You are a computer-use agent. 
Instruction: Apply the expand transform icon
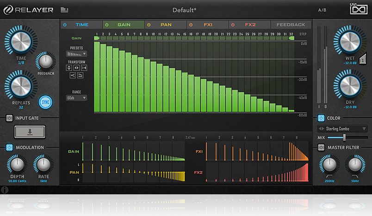(73, 76)
